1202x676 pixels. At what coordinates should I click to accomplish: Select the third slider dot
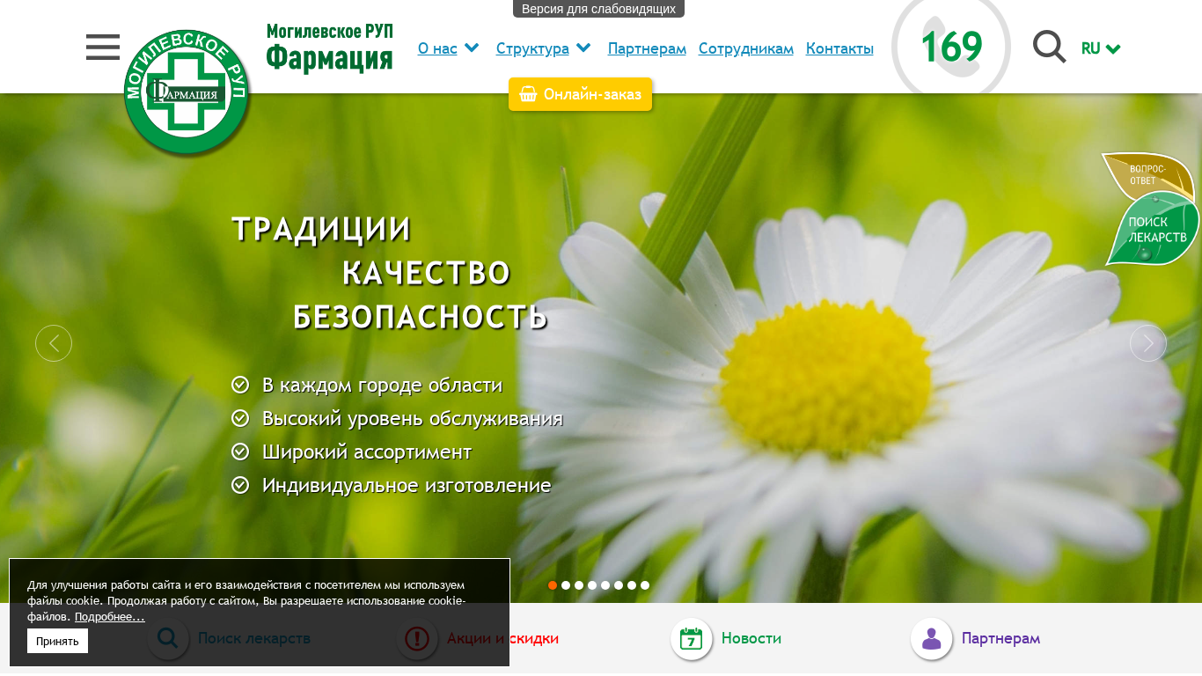[x=579, y=585]
